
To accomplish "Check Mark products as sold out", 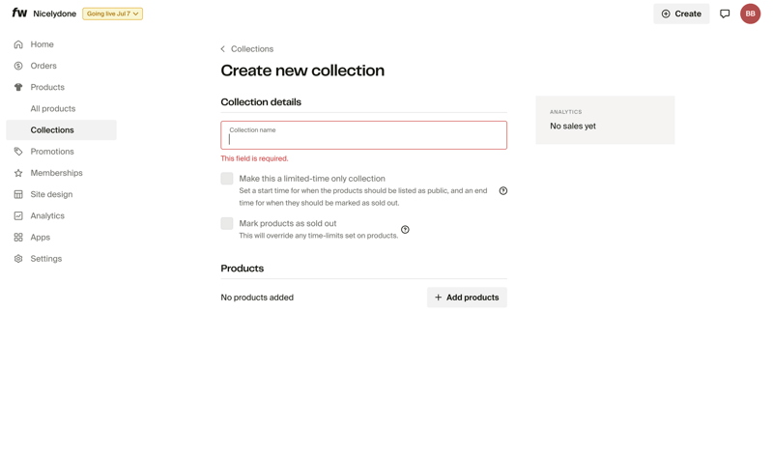I will pyautogui.click(x=227, y=223).
